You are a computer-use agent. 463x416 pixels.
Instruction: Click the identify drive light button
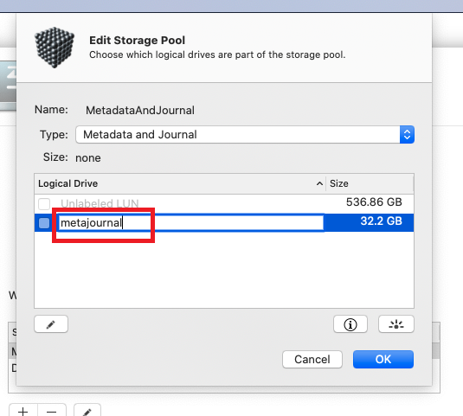(x=396, y=324)
